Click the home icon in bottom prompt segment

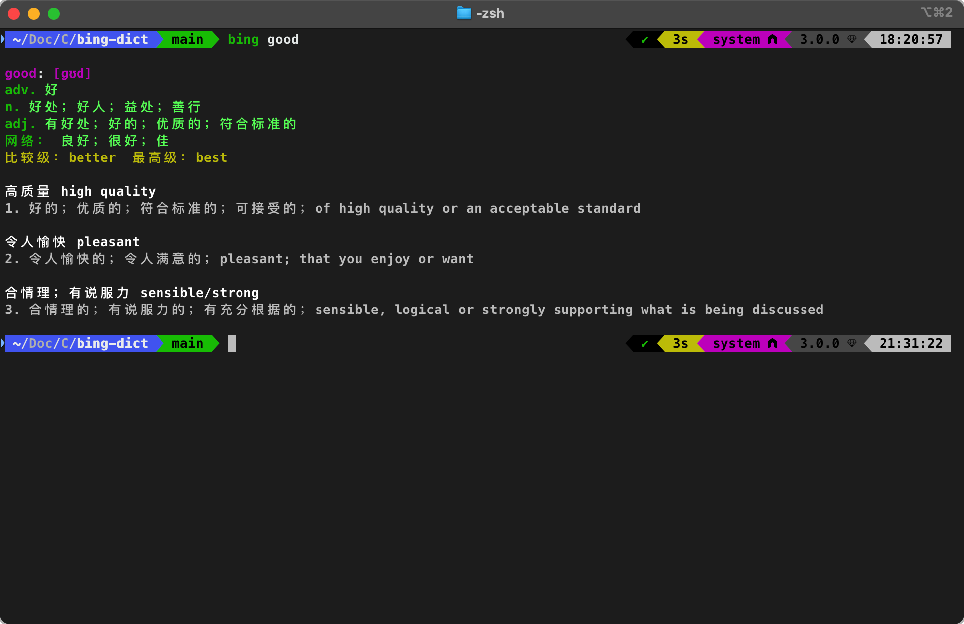pos(772,344)
